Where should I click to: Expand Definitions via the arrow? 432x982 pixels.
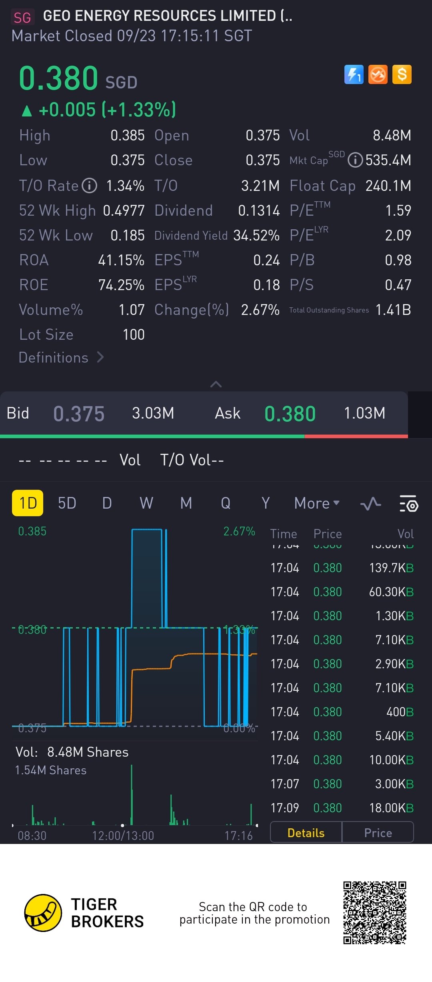pos(100,357)
